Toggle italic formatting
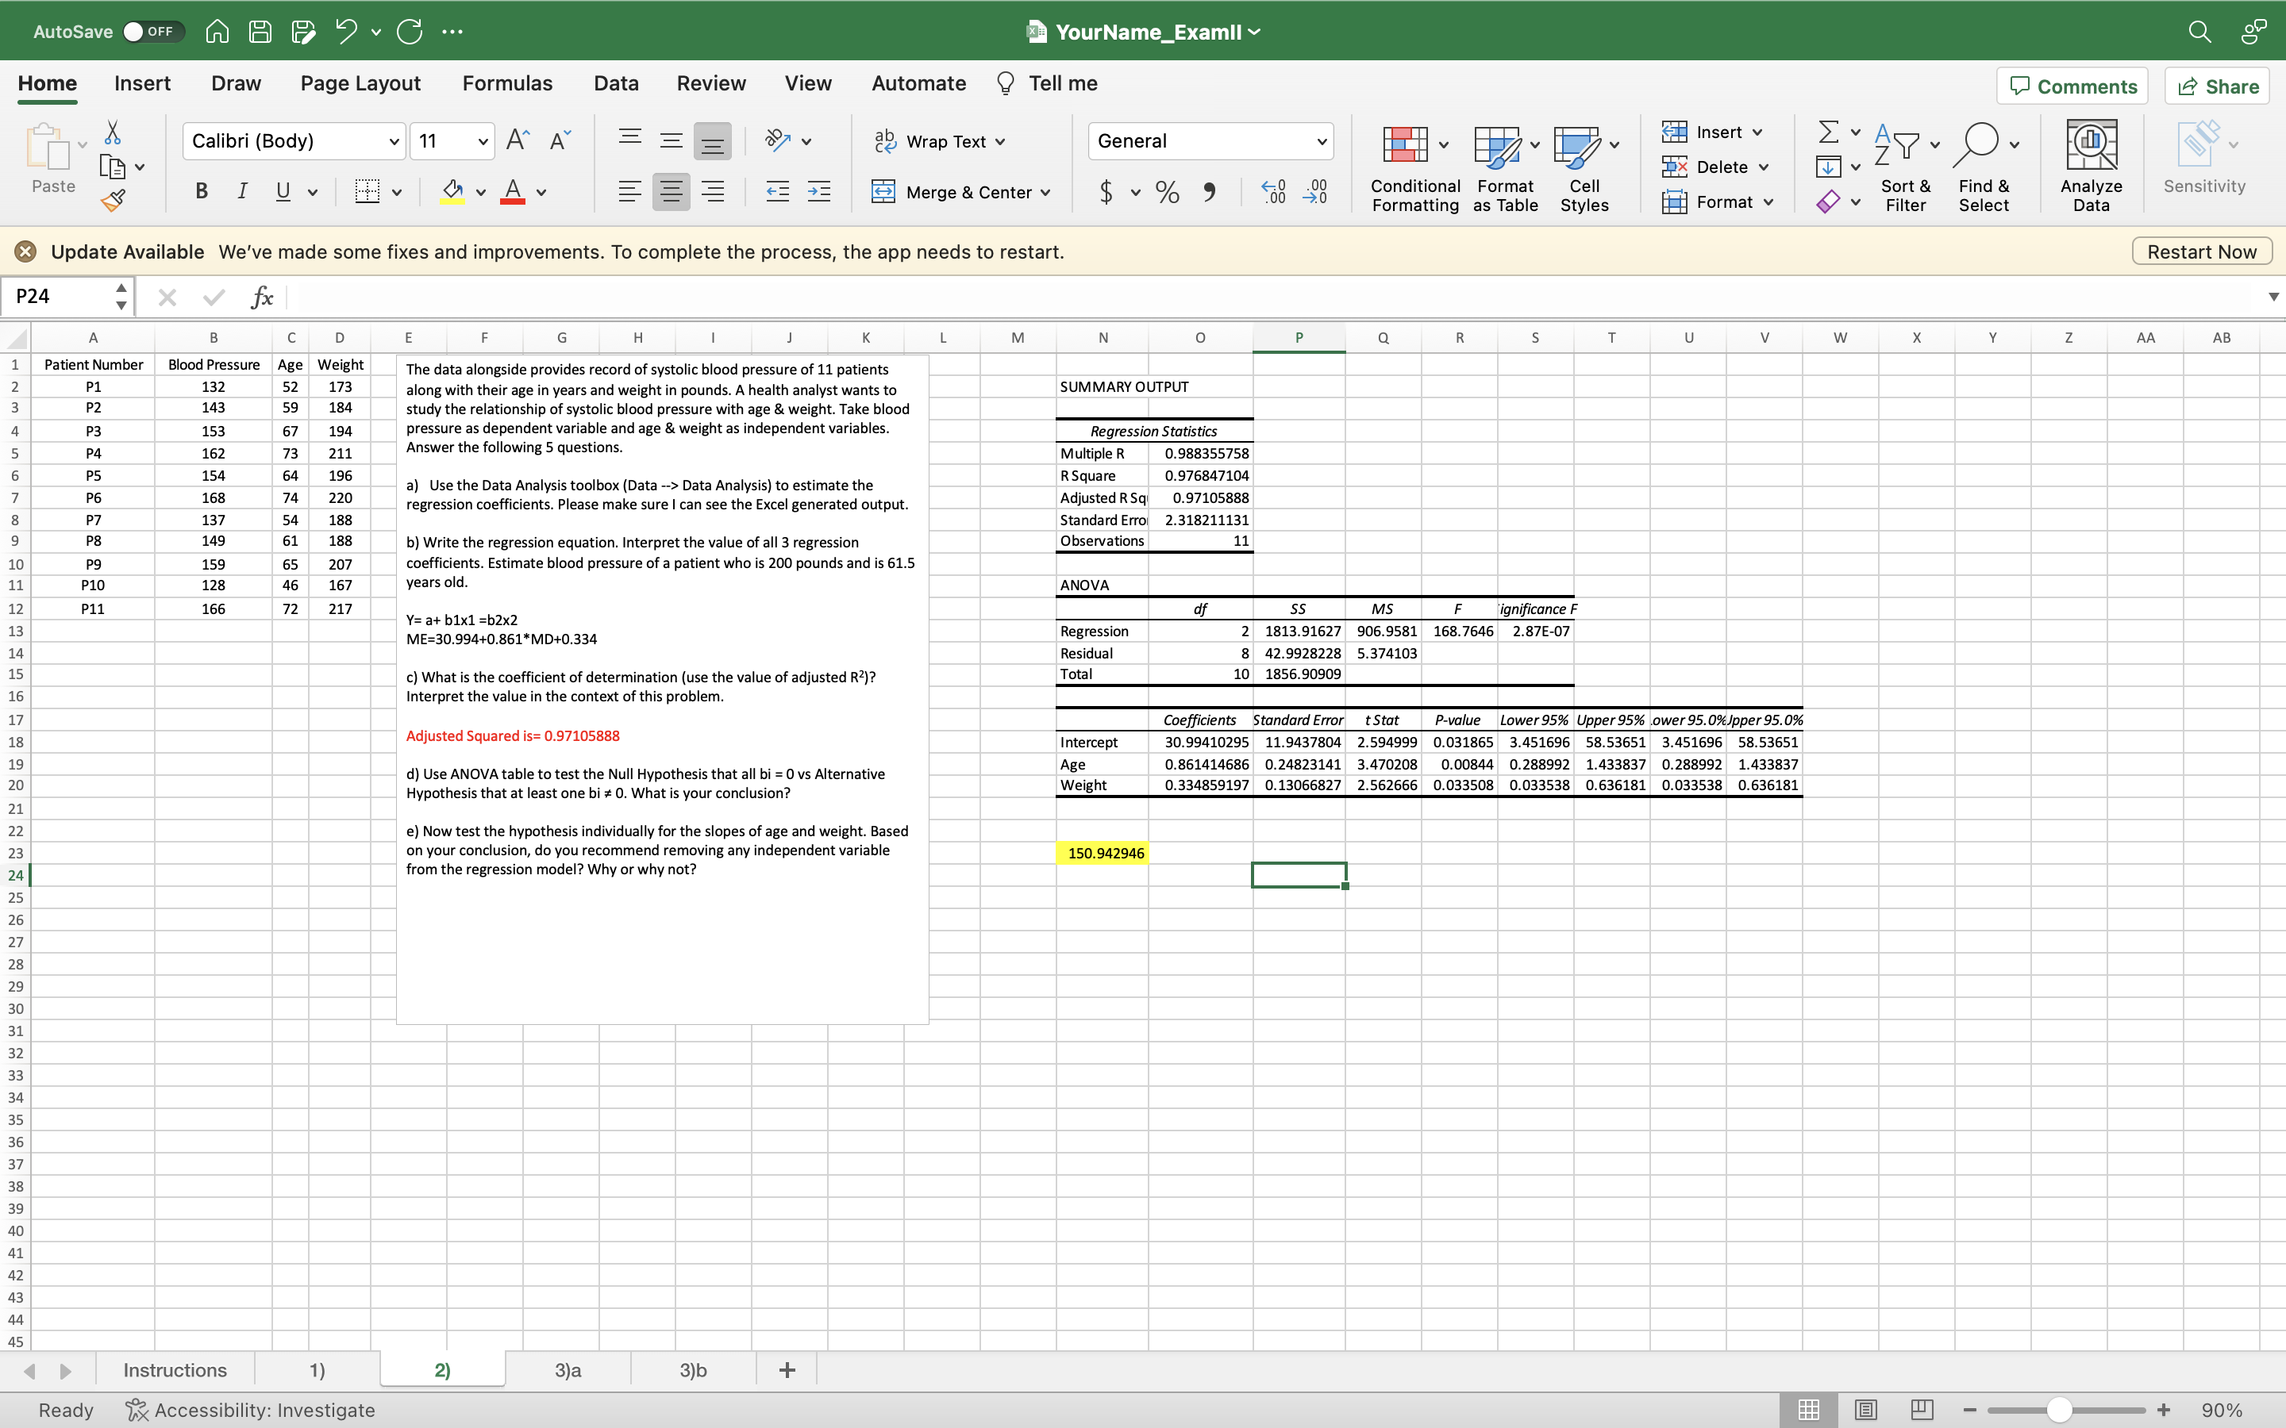This screenshot has height=1428, width=2286. (x=242, y=192)
